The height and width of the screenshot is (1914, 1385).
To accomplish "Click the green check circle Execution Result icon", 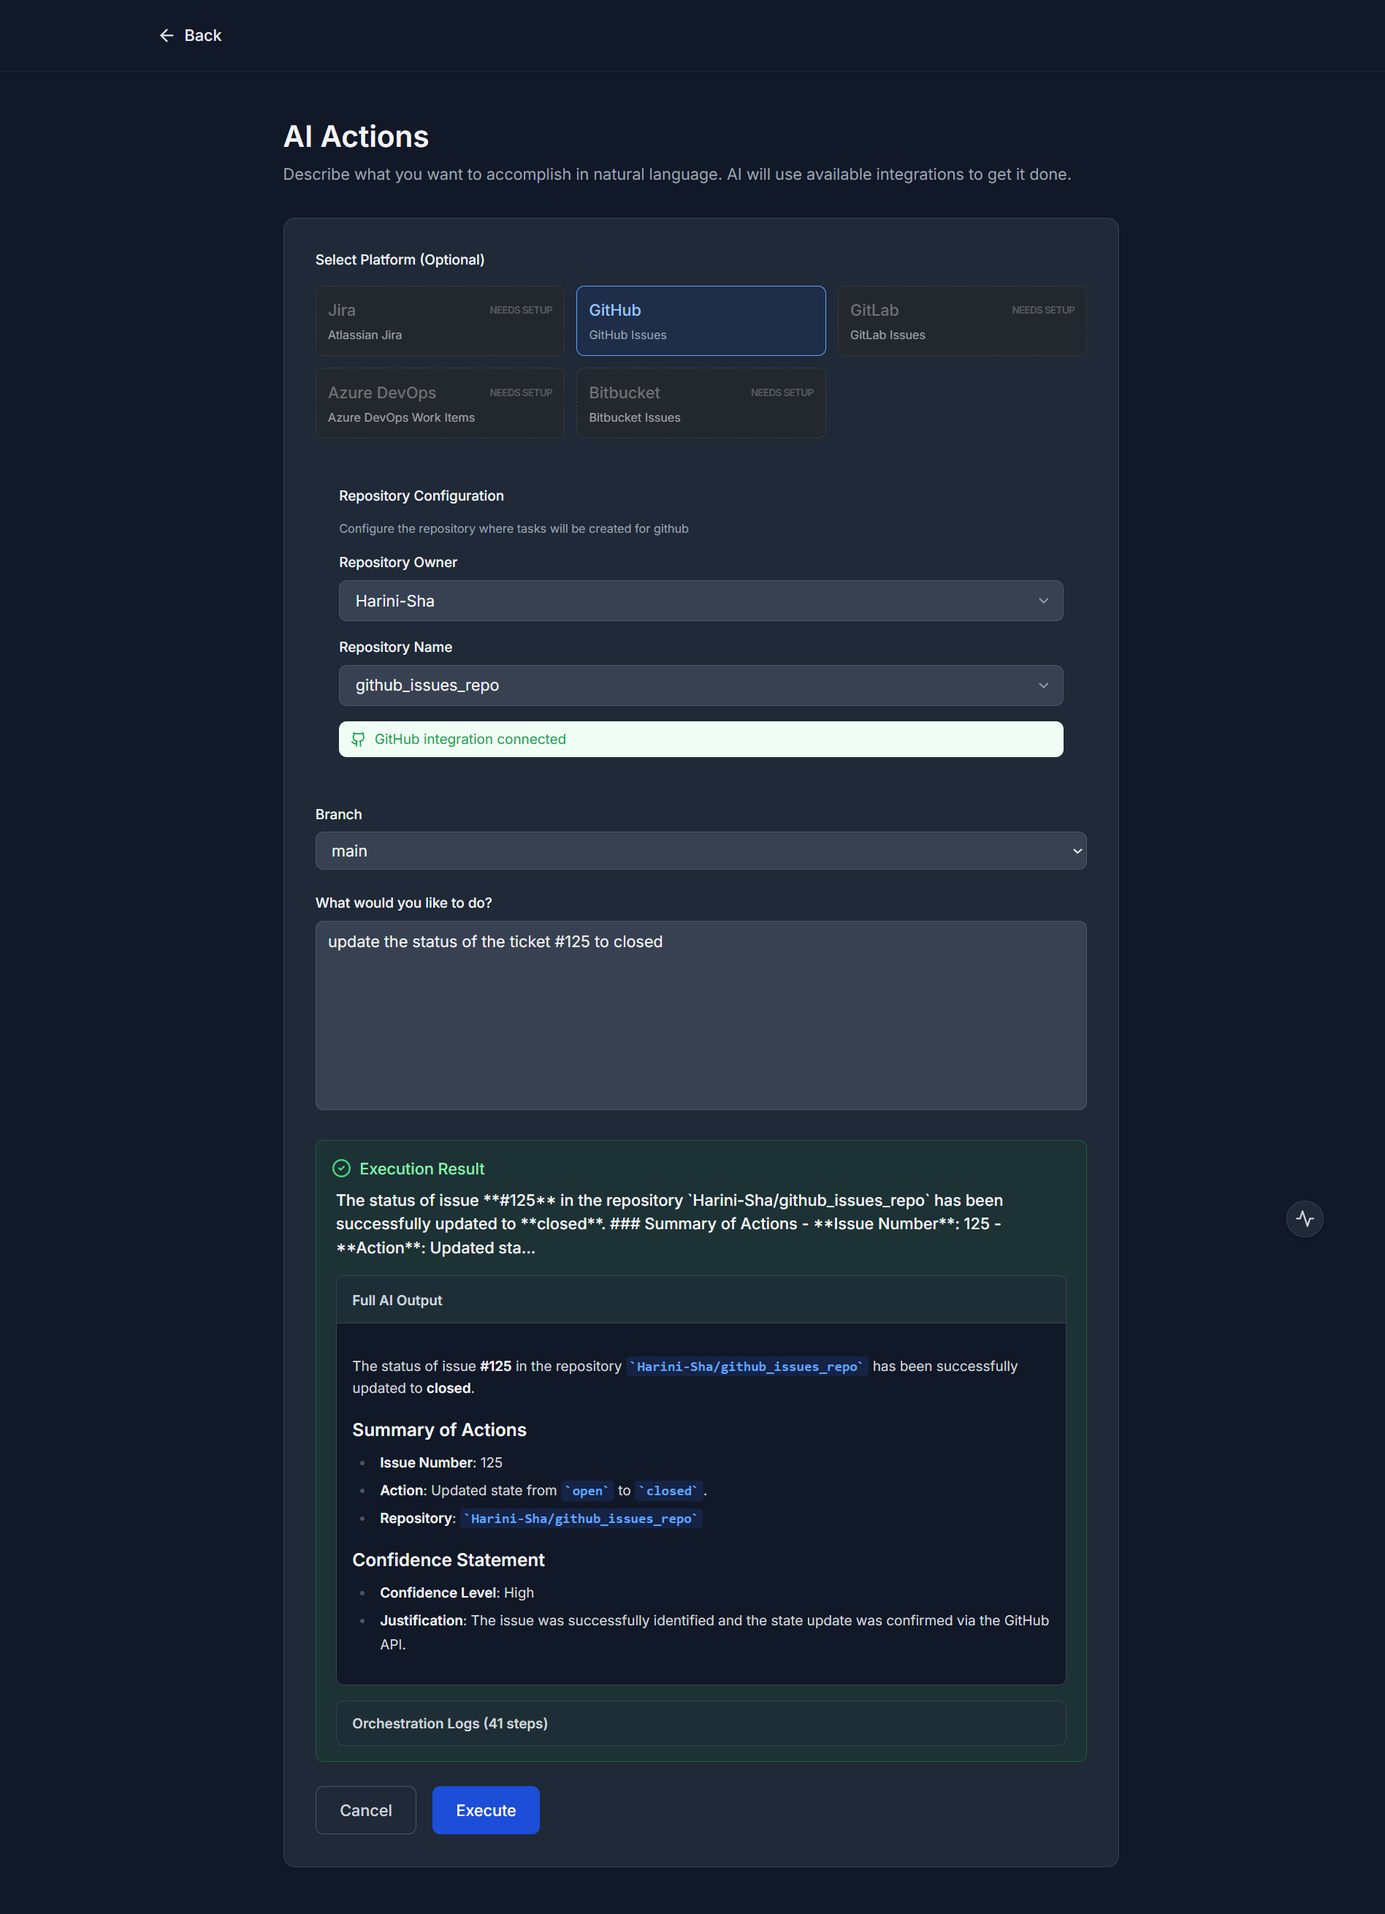I will (x=342, y=1168).
